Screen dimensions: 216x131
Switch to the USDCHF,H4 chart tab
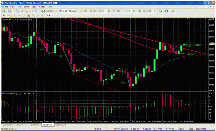[x=21, y=125]
